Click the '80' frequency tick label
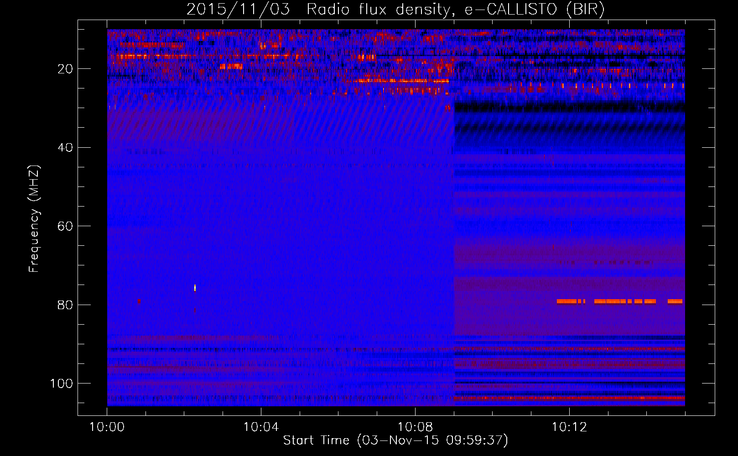 click(x=66, y=305)
